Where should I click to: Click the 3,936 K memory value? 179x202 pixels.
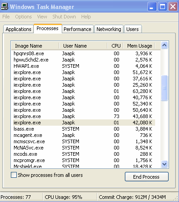pos(144,53)
